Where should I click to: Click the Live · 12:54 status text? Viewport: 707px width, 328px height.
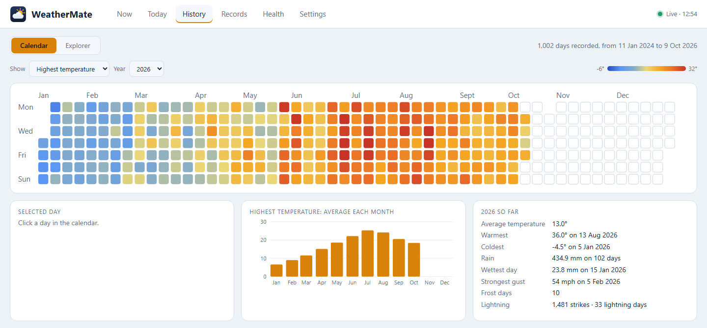pos(681,14)
